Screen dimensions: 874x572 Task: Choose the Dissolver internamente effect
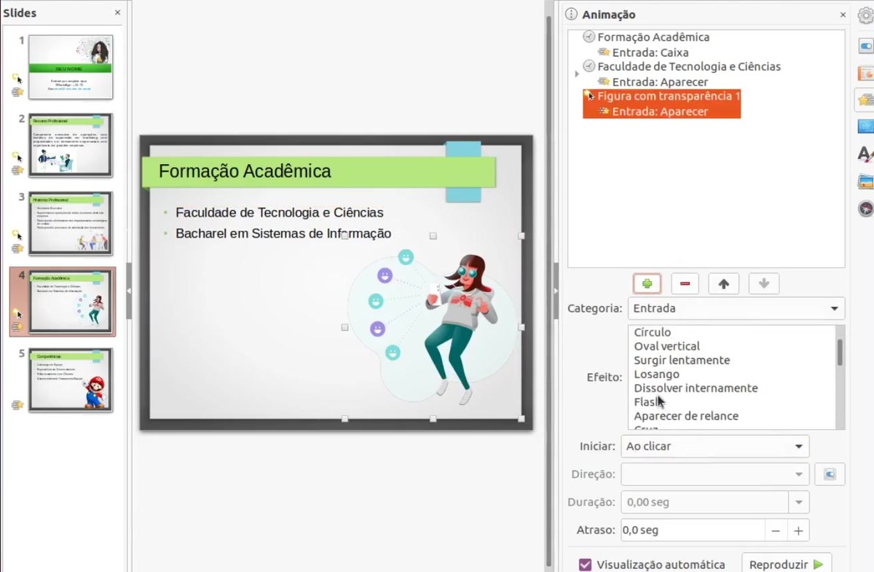click(696, 388)
